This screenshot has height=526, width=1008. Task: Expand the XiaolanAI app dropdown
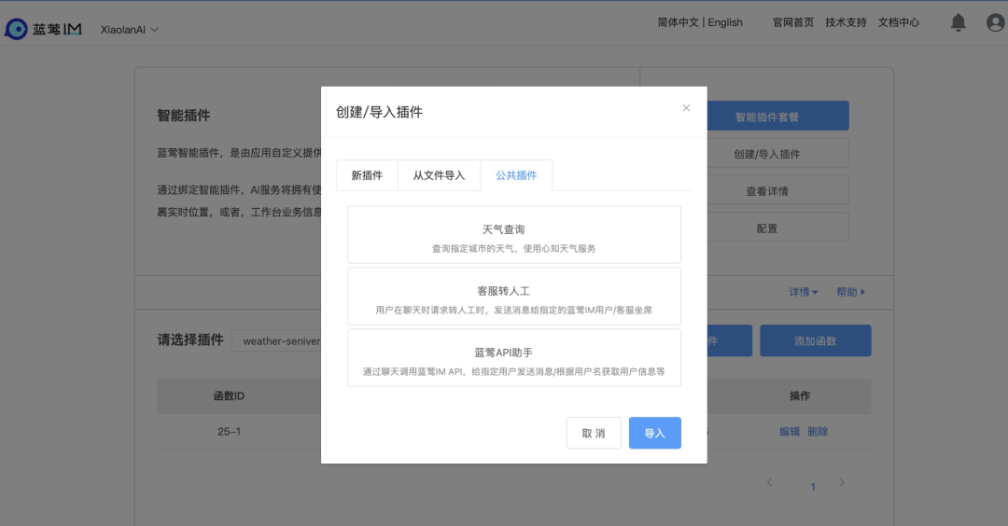129,30
